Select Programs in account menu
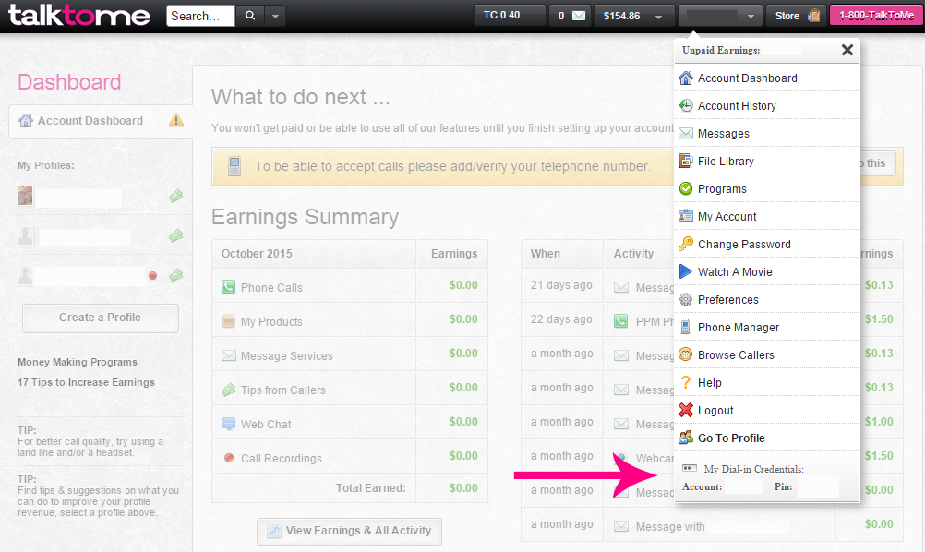 point(767,188)
